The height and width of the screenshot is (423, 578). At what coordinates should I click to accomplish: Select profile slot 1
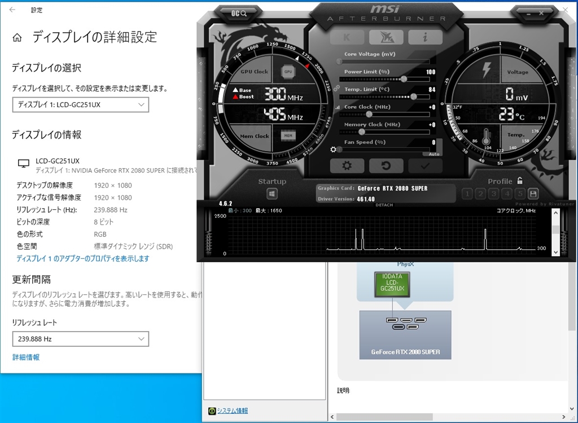[x=467, y=193]
